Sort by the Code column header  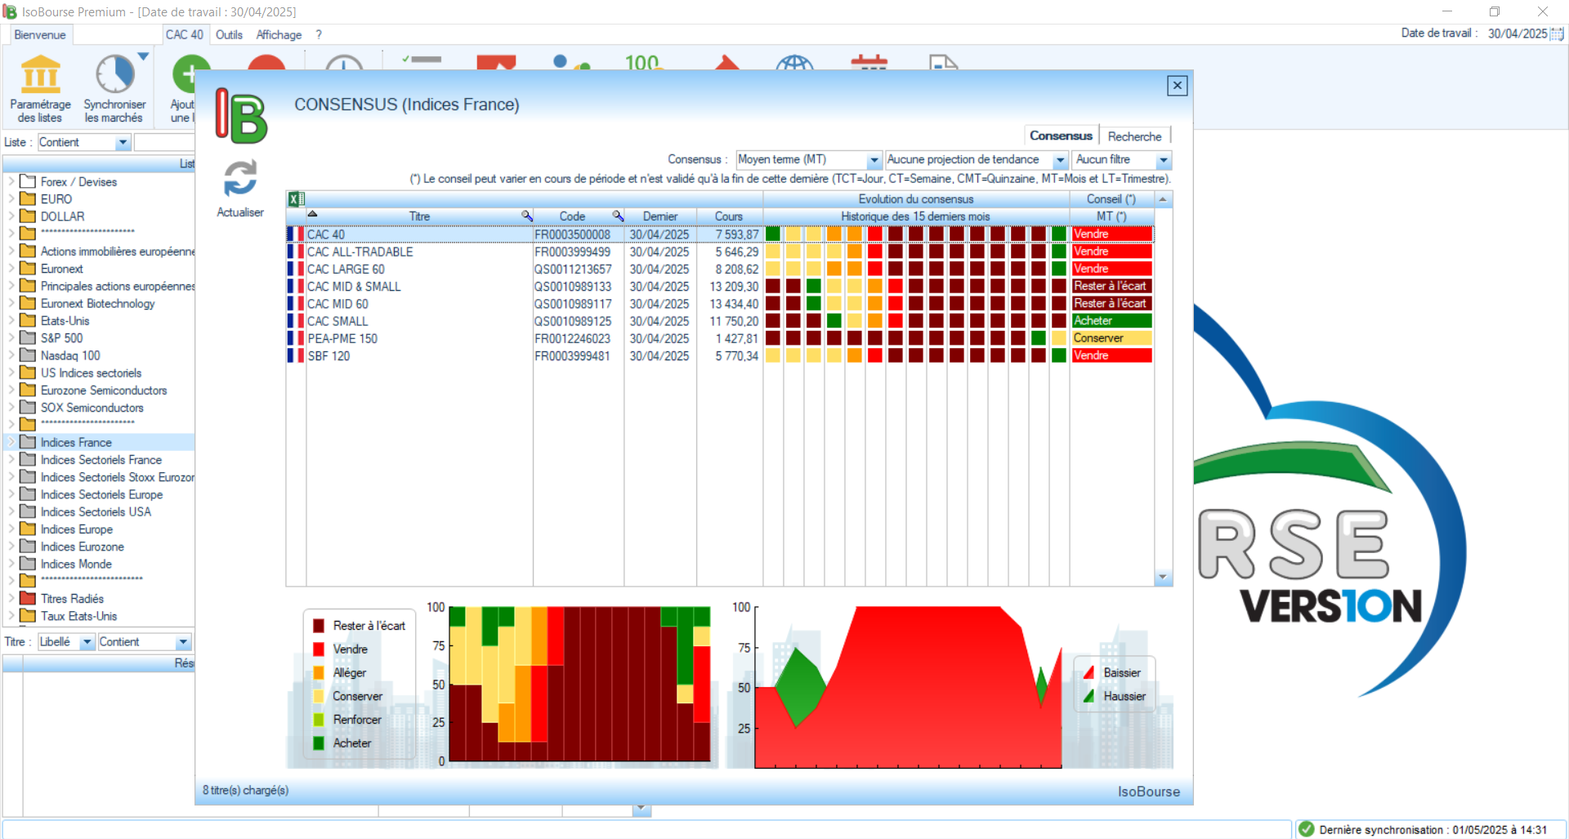click(x=572, y=216)
